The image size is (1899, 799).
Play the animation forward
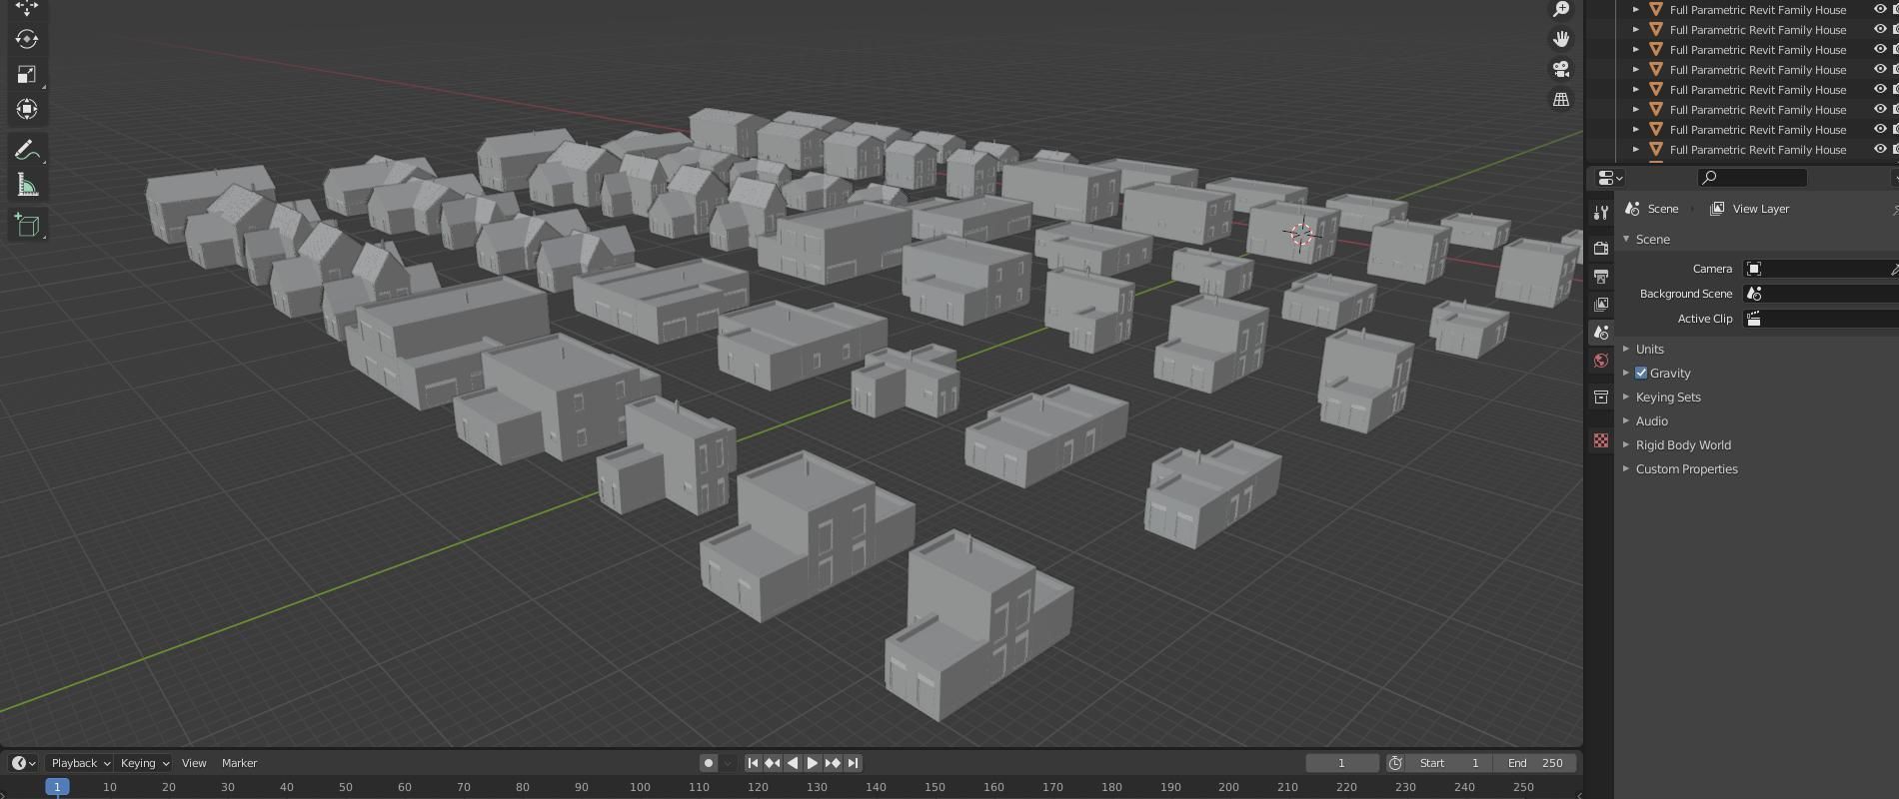(813, 763)
